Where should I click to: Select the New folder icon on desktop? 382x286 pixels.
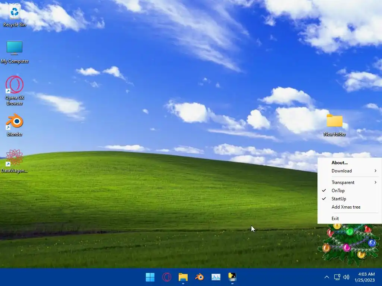[335, 125]
